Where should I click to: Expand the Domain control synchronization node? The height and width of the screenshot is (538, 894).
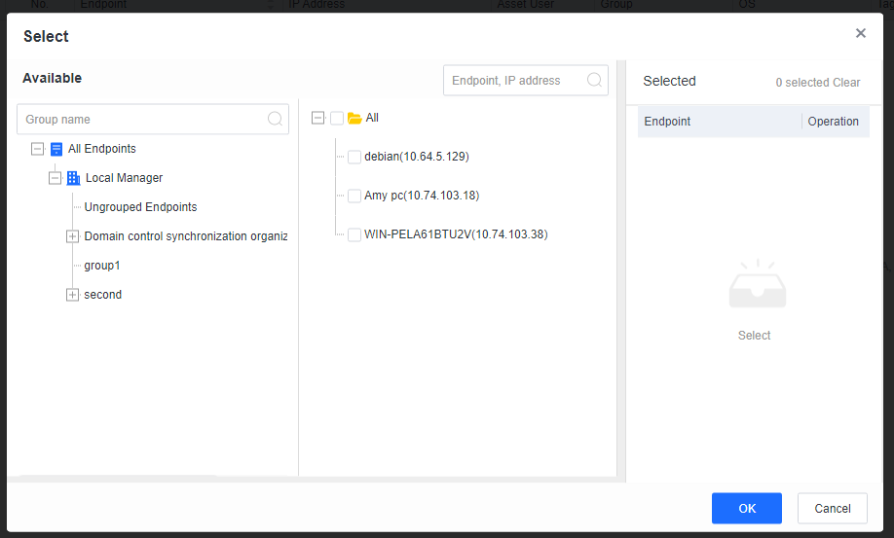coord(72,236)
